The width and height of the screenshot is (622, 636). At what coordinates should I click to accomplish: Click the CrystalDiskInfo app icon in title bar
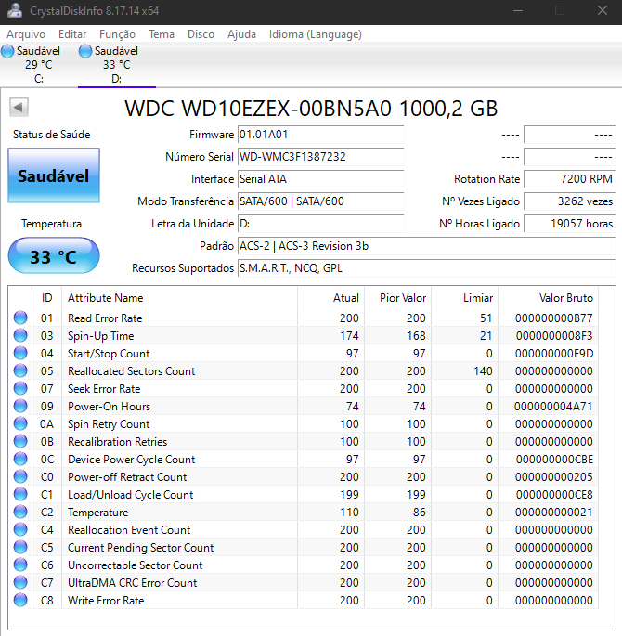[x=15, y=10]
